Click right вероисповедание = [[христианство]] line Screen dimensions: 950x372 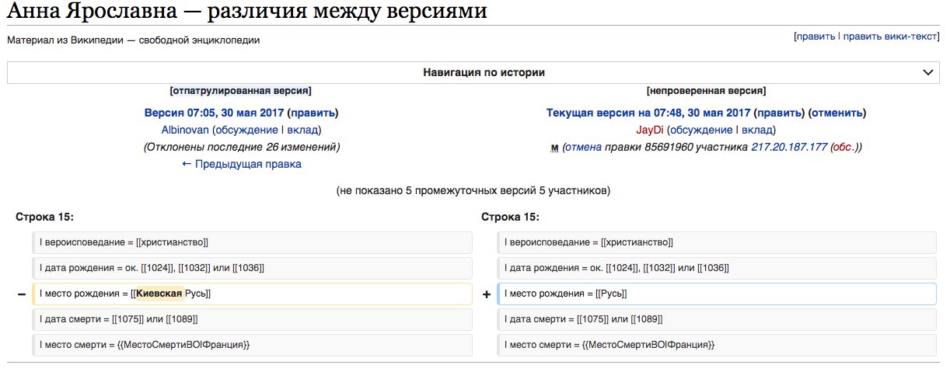tap(717, 242)
